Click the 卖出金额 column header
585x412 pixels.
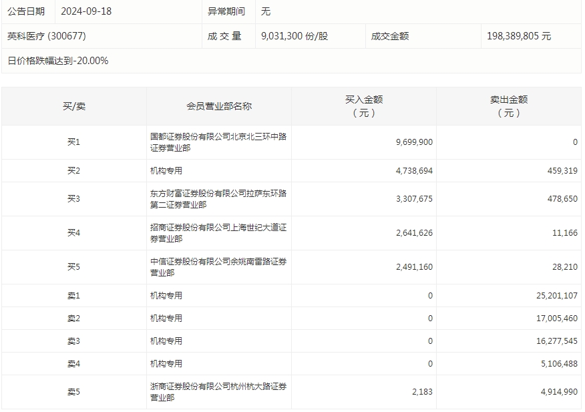click(x=509, y=106)
